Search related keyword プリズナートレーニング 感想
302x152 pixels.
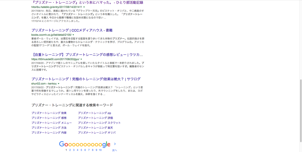pos(49,118)
